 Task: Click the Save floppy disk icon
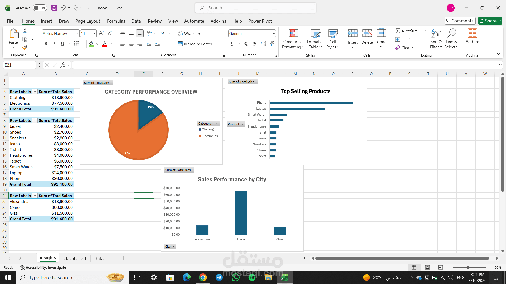[x=54, y=8]
